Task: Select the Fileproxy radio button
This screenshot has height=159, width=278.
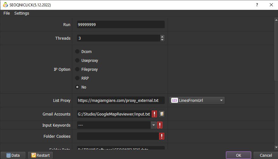Action: click(x=77, y=69)
